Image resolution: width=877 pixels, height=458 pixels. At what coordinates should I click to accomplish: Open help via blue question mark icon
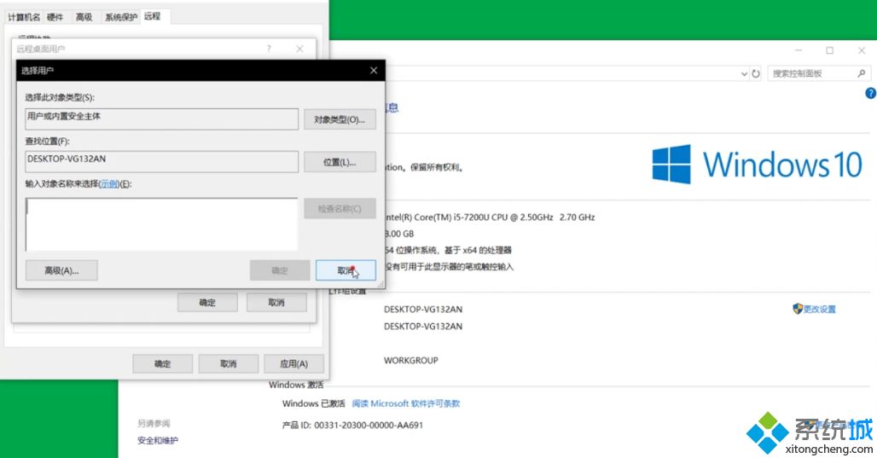click(871, 93)
